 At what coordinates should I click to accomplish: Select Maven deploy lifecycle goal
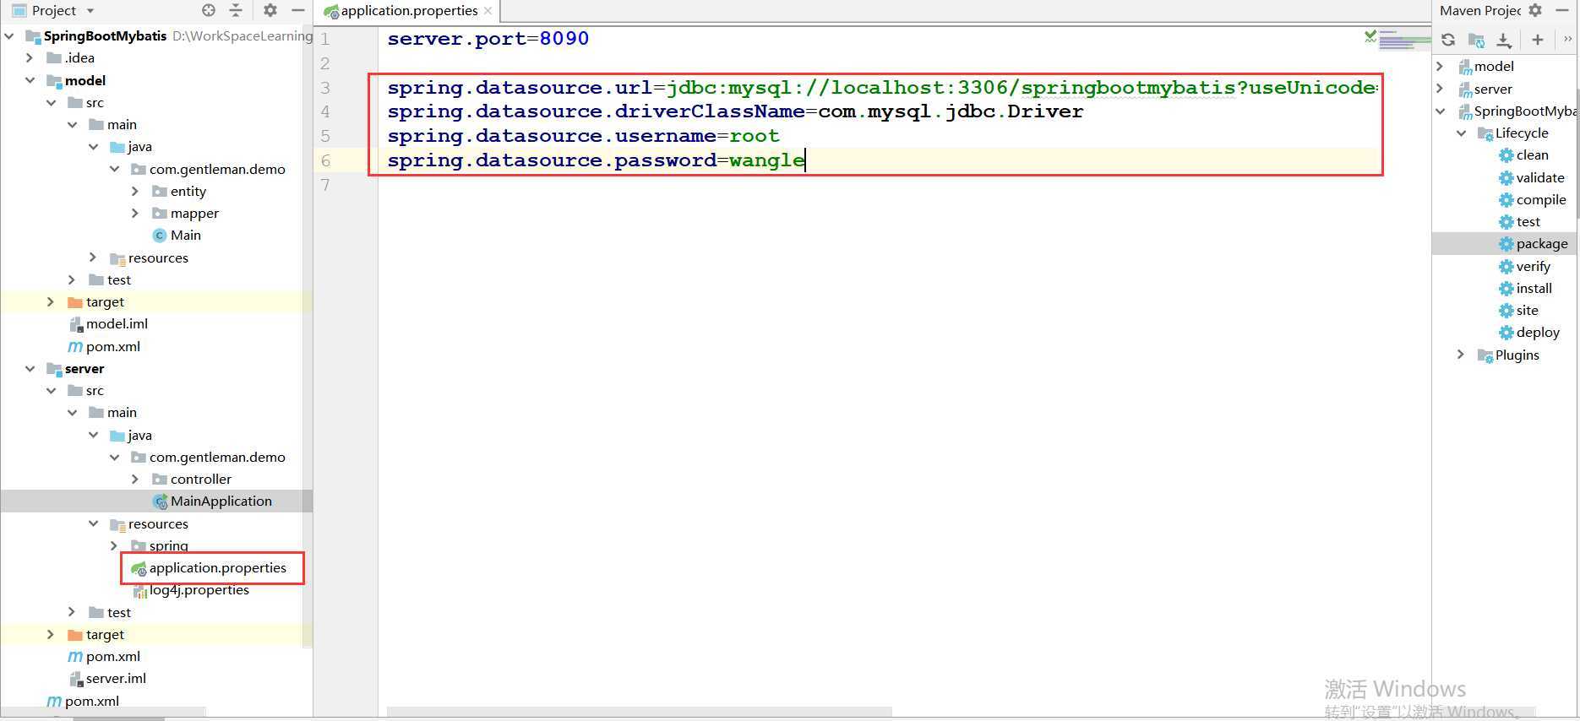coord(1529,332)
